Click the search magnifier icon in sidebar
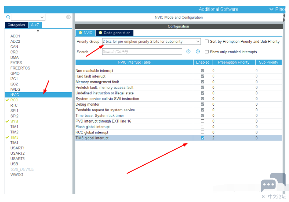The image size is (289, 202). pos(8,17)
